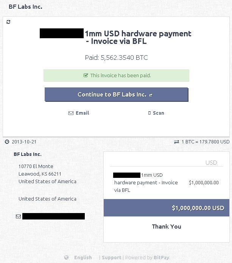Click the refresh icon at top left
The width and height of the screenshot is (232, 263).
(8, 22)
